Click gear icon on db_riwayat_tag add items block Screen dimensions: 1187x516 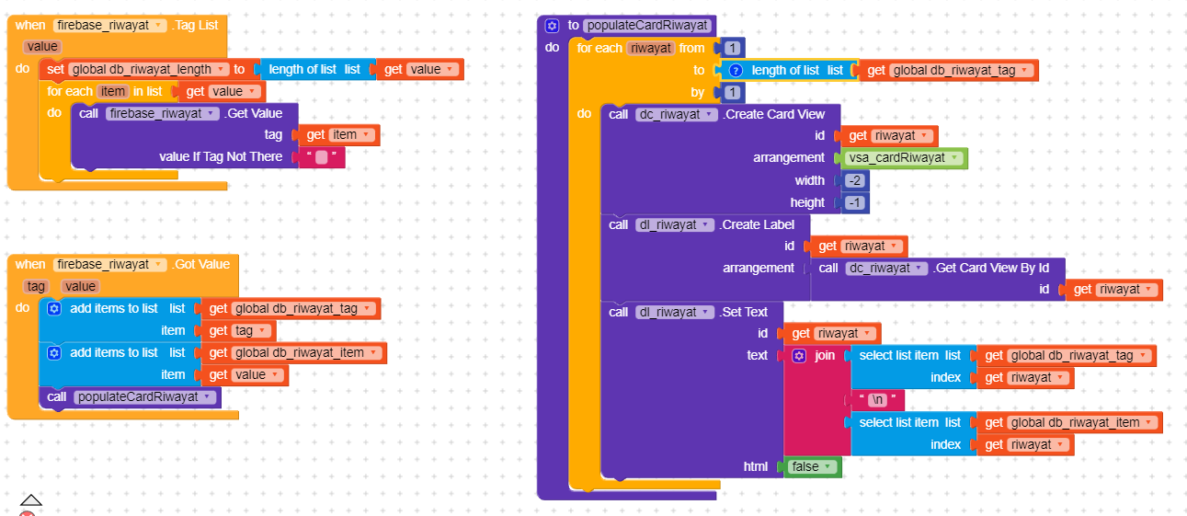pos(54,308)
